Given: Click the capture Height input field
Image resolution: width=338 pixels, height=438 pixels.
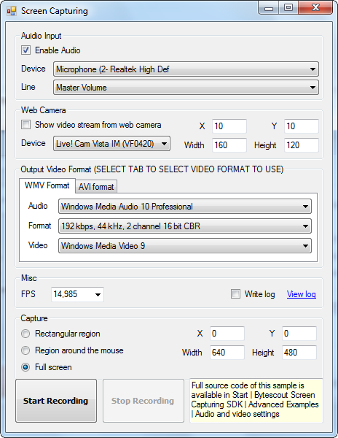Looking at the screenshot, I should tap(299, 353).
